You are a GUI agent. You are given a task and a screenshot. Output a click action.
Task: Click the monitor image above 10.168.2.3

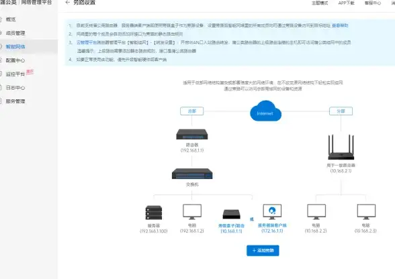366,212
